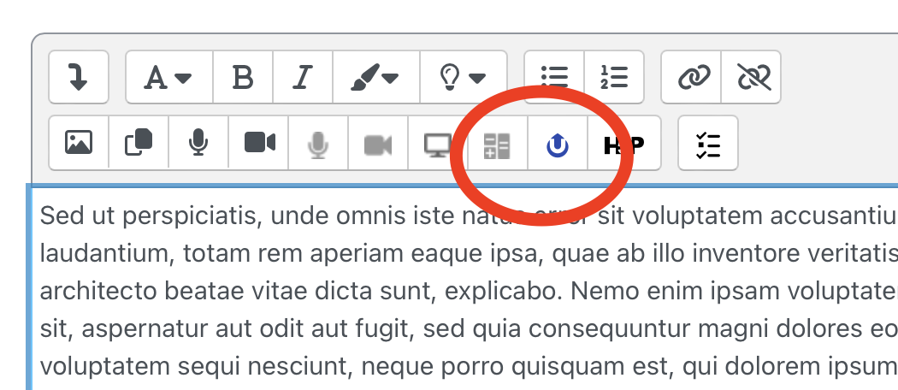Click the monitor screen icon
Image resolution: width=898 pixels, height=390 pixels.
pos(438,144)
